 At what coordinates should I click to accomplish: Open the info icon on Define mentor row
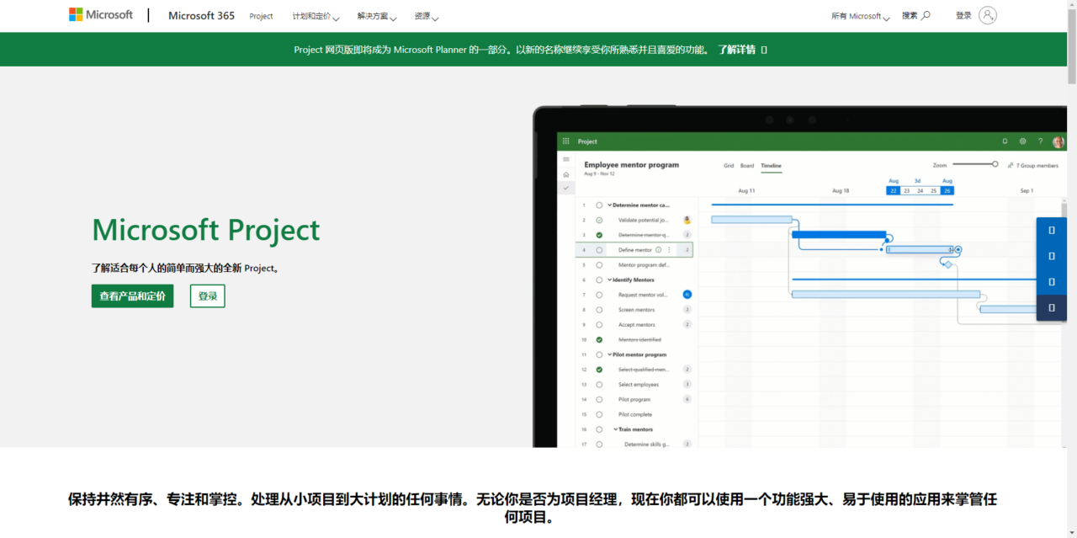coord(658,250)
